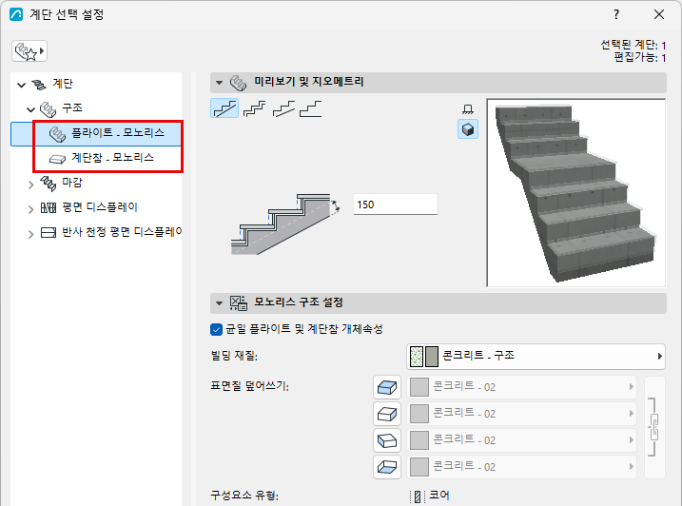
Task: Collapse the 계단 tree root
Action: 21,85
